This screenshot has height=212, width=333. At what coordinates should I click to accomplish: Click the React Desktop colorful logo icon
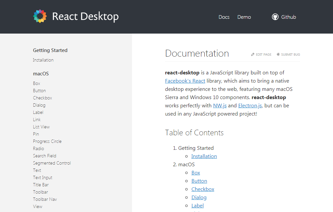click(40, 16)
